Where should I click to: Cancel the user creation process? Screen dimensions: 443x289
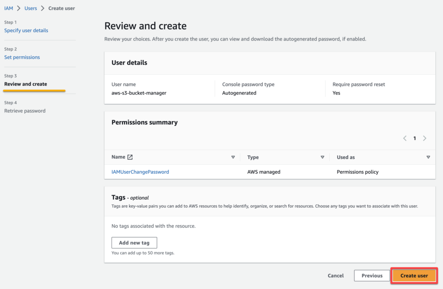coord(335,276)
